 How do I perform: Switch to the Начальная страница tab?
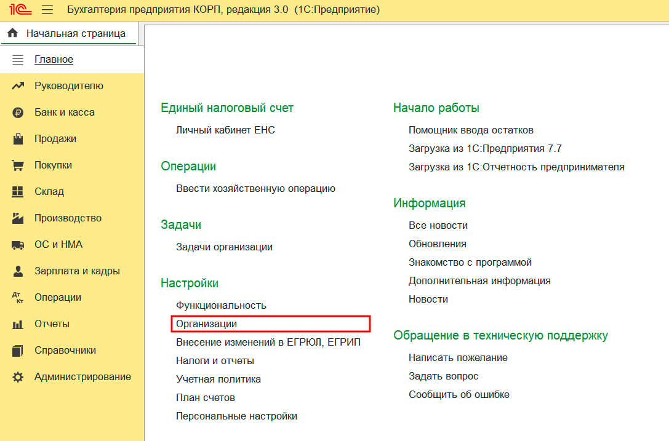pyautogui.click(x=75, y=34)
